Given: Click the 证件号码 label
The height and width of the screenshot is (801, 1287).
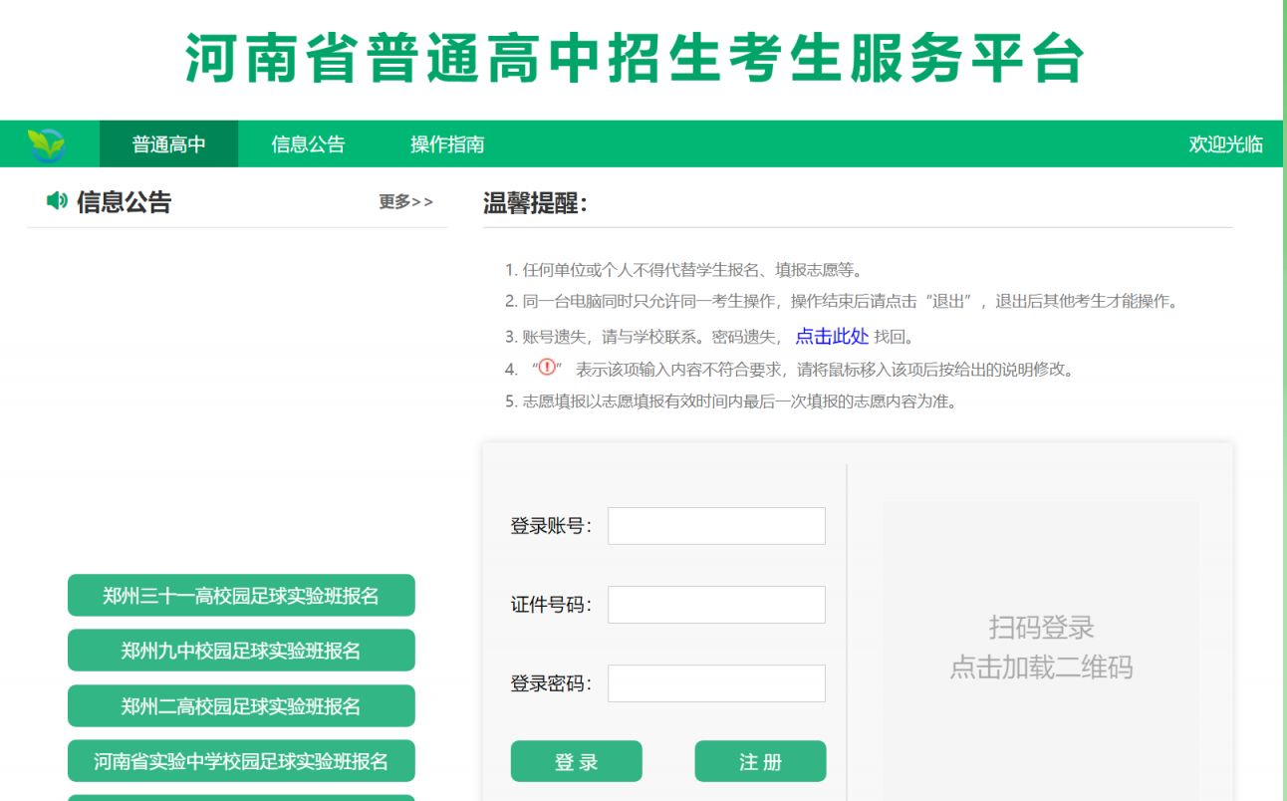Looking at the screenshot, I should click(x=551, y=605).
